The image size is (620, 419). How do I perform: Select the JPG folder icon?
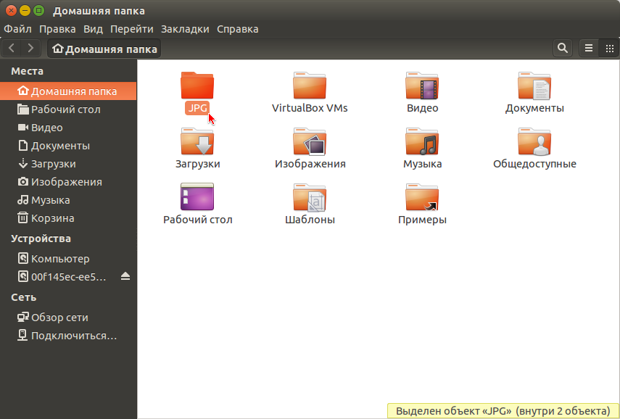tap(197, 85)
